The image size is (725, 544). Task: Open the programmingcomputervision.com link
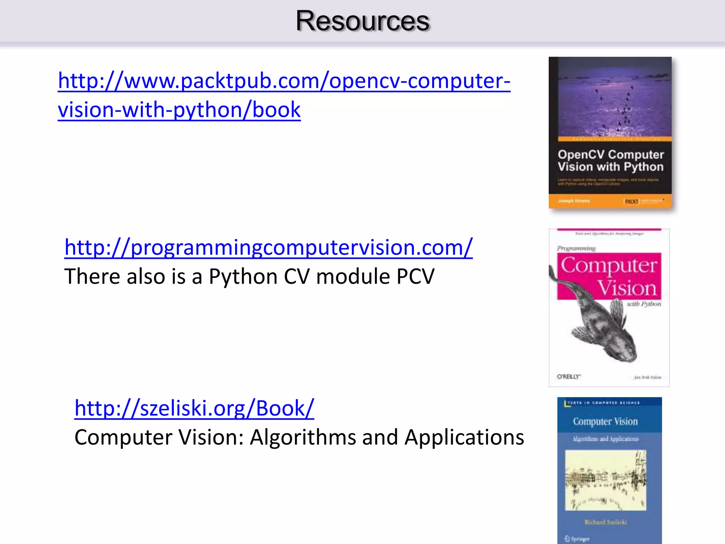(x=268, y=247)
